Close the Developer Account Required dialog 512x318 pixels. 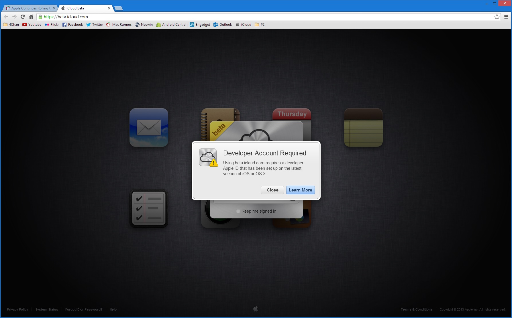(x=272, y=190)
